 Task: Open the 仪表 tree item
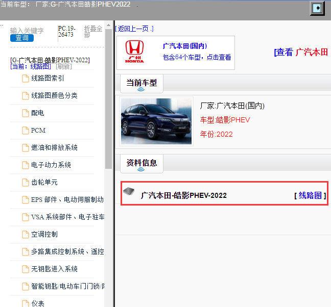click(38, 303)
